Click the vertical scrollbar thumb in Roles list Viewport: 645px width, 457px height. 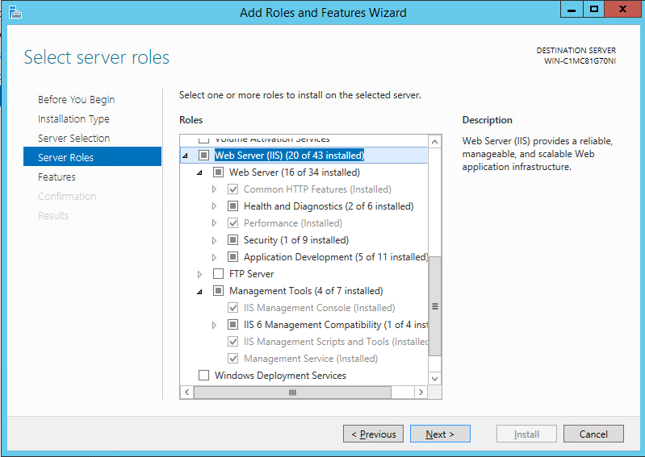tap(435, 306)
